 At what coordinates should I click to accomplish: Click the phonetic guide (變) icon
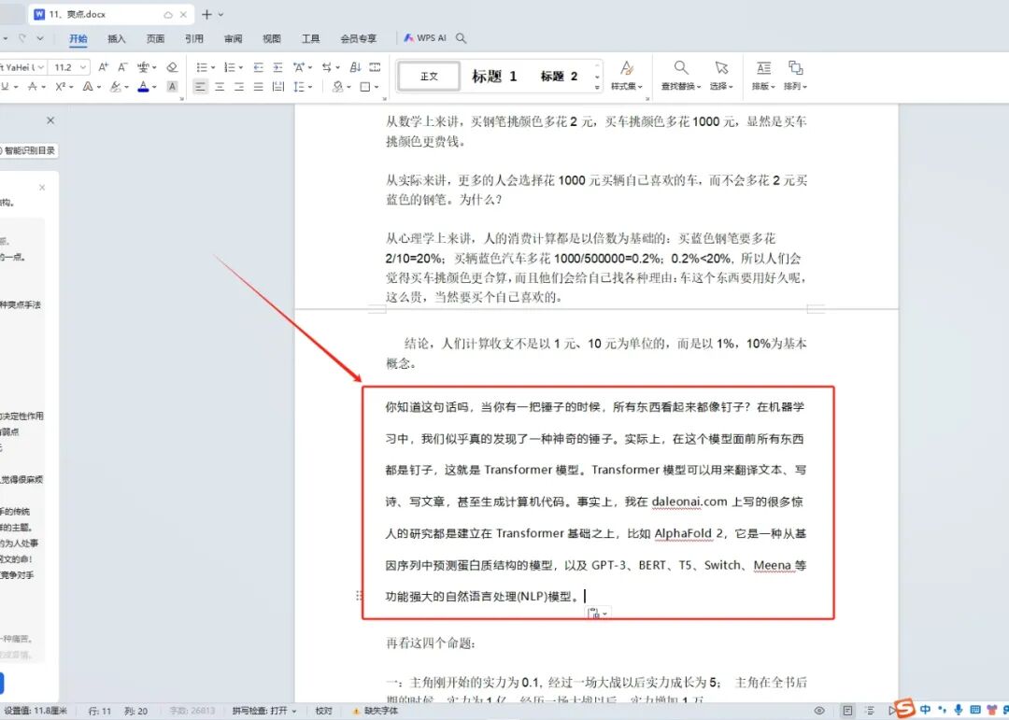pyautogui.click(x=144, y=67)
